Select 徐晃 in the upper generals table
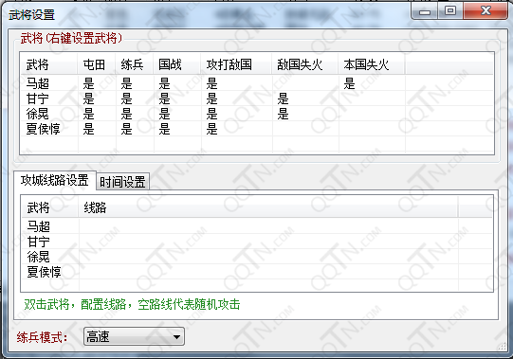Image resolution: width=513 pixels, height=359 pixels. (38, 114)
